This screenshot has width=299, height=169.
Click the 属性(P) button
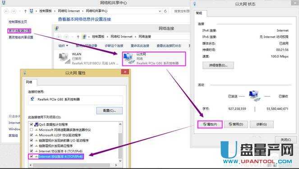210,124
